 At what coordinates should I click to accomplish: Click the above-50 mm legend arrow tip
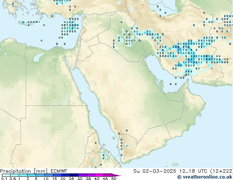point(117,176)
